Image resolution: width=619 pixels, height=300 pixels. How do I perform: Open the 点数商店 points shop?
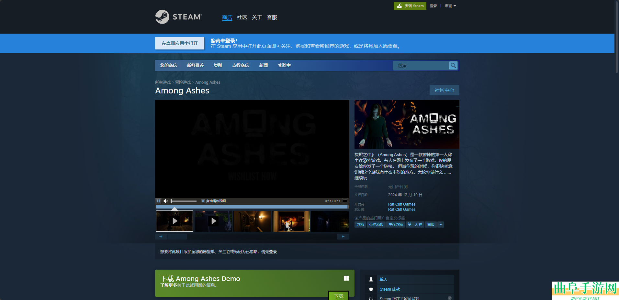pyautogui.click(x=241, y=65)
